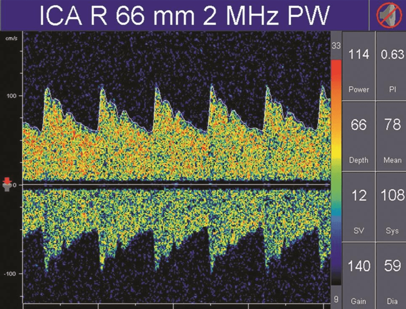This screenshot has width=406, height=309.
Task: Click the vertical rainbow color scale bar
Action: click(x=336, y=168)
